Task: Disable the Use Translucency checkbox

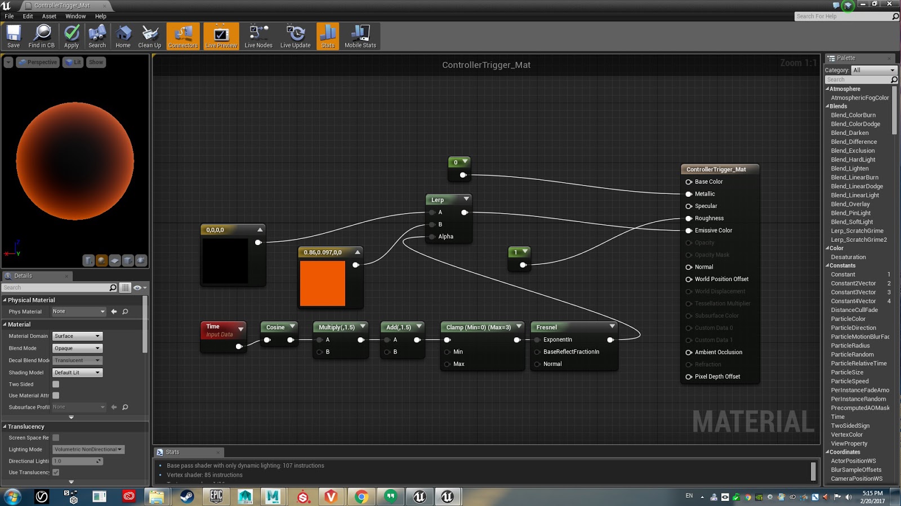Action: tap(55, 472)
